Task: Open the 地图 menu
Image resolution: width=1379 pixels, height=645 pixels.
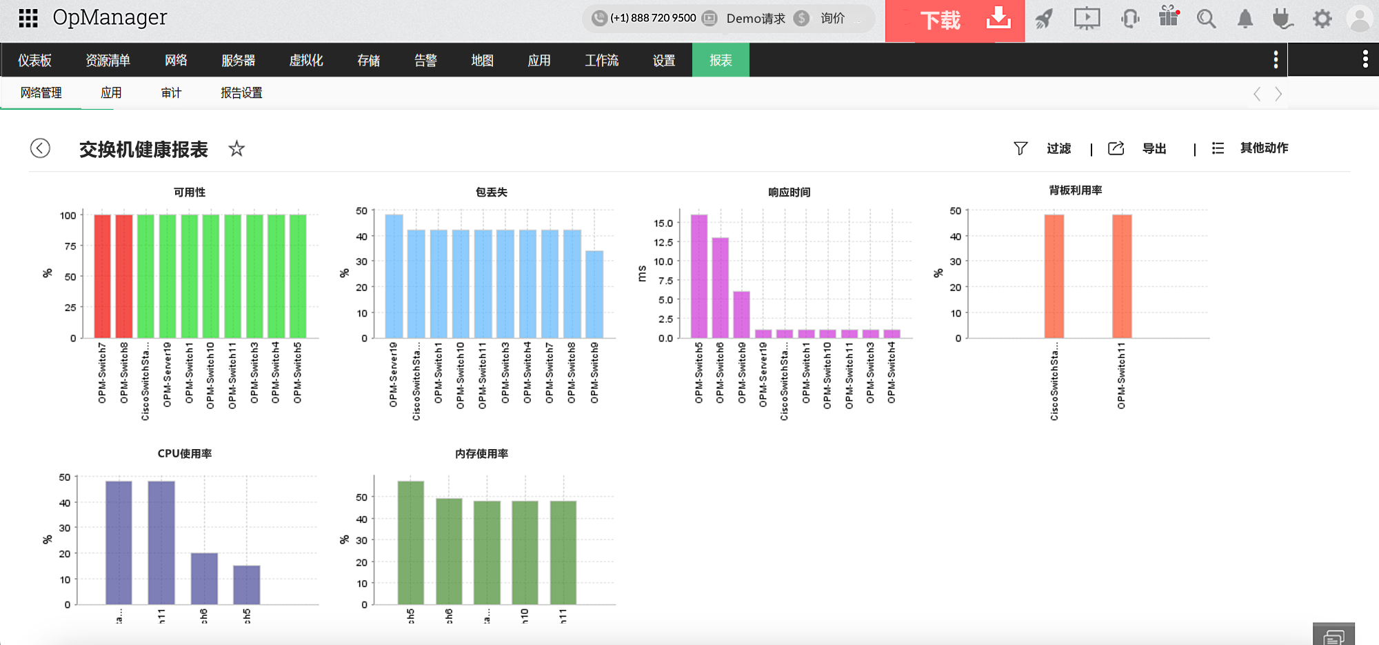Action: coord(482,60)
